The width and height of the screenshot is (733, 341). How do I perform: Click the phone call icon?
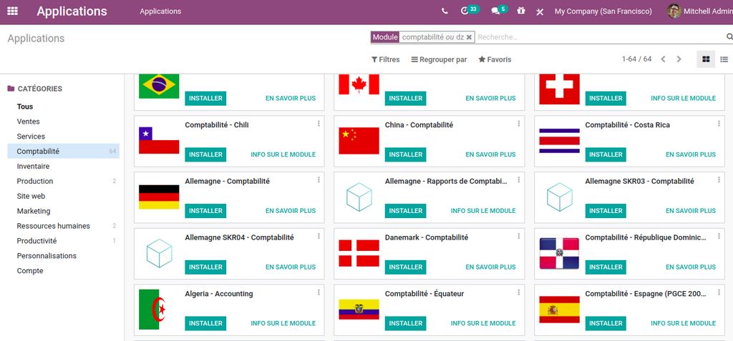(445, 11)
